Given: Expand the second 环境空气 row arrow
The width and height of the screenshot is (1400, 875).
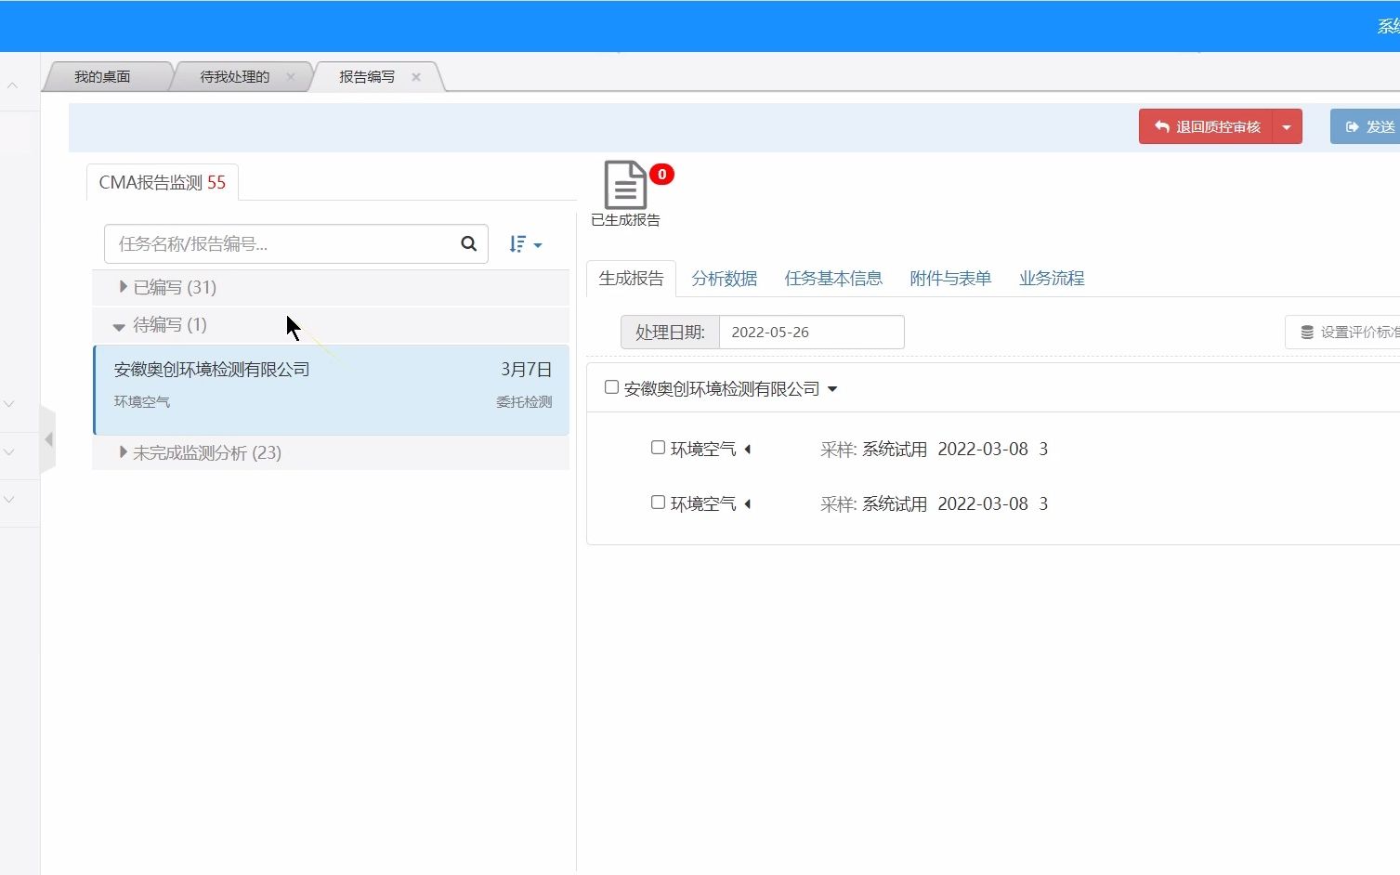Looking at the screenshot, I should tap(747, 504).
